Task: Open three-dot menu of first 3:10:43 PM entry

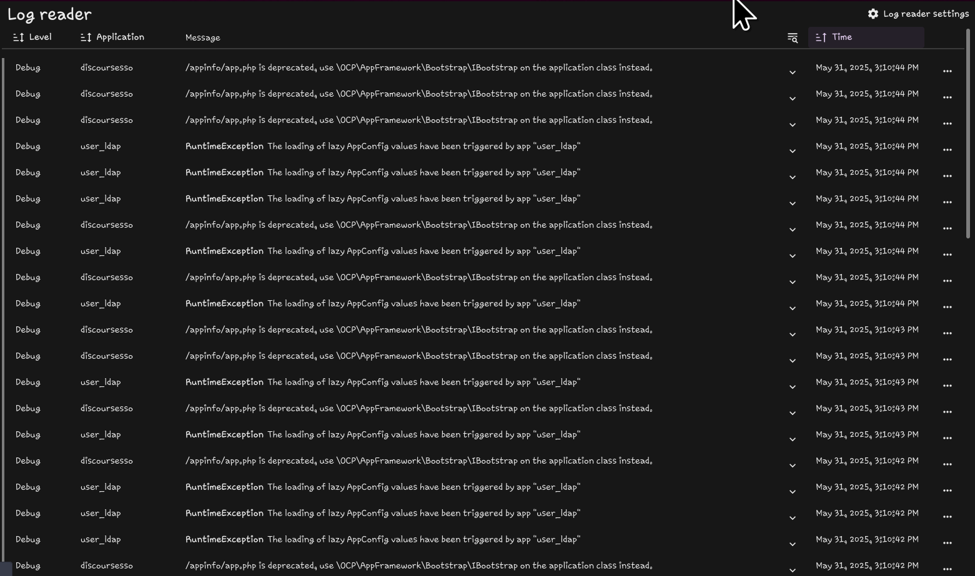Action: [x=948, y=333]
